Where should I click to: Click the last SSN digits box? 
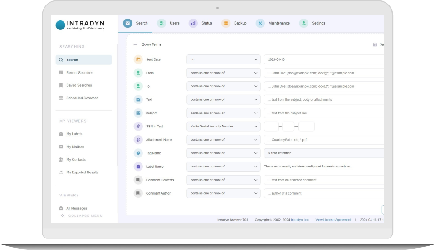[307, 126]
